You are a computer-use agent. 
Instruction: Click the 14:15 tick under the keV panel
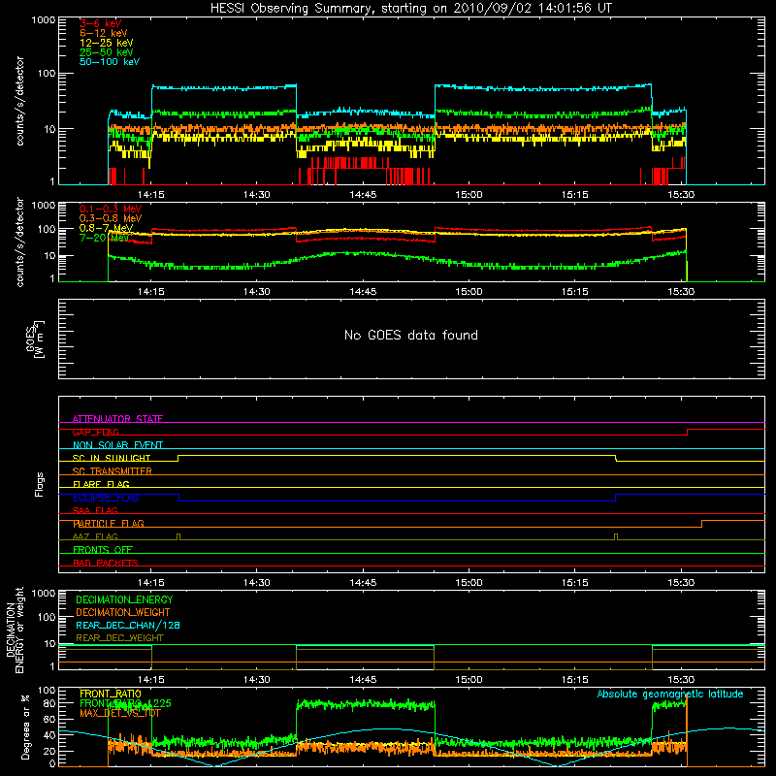tap(151, 195)
